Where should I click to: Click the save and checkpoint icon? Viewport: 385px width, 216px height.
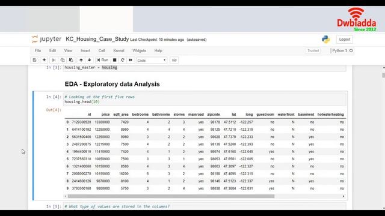click(35, 60)
